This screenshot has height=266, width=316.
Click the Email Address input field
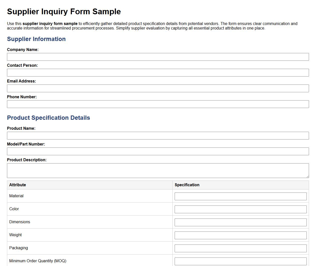[x=158, y=88]
